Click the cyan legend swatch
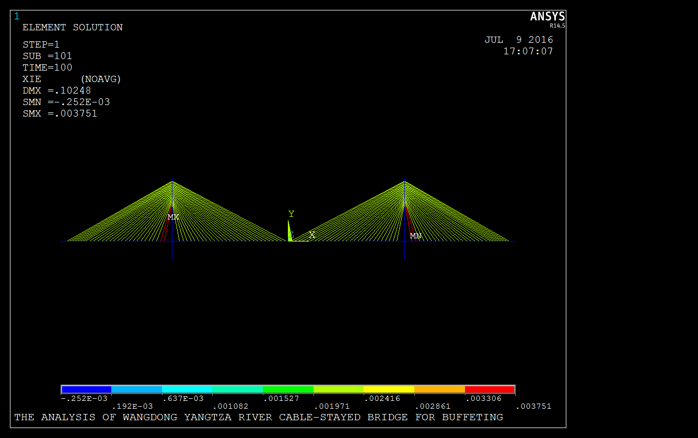The height and width of the screenshot is (438, 698). [x=187, y=389]
